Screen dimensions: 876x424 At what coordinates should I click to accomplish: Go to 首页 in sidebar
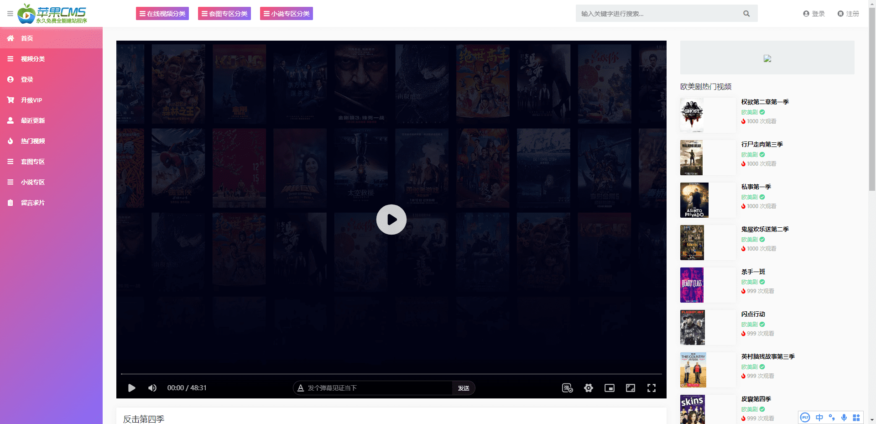[x=51, y=38]
